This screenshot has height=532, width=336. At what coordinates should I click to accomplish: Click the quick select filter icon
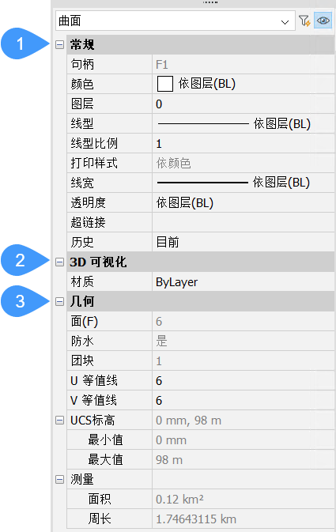click(x=304, y=21)
